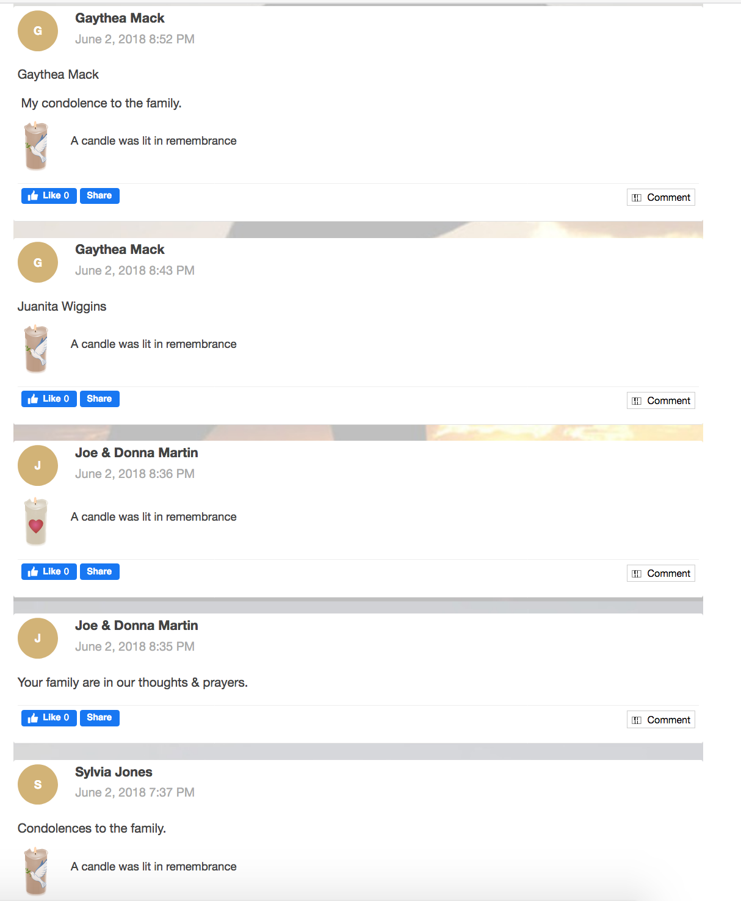This screenshot has height=901, width=741.
Task: Comment on the 8:52 PM Gaythea Mack post
Action: tap(661, 198)
